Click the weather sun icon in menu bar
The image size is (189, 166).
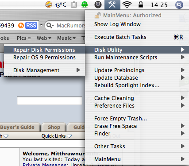tap(49, 5)
